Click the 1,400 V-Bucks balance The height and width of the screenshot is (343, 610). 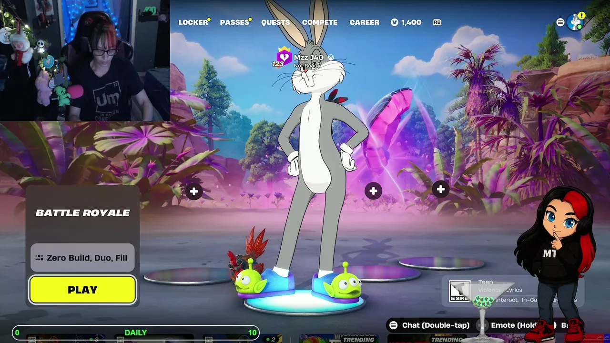coord(411,22)
